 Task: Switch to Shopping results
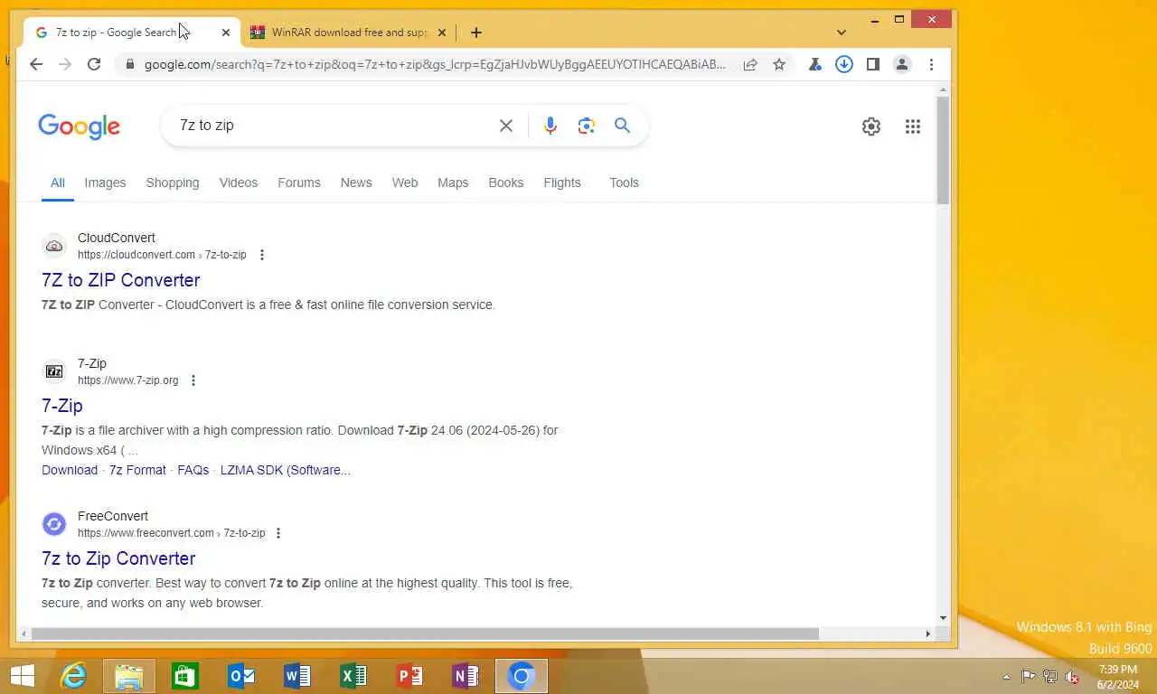tap(173, 183)
